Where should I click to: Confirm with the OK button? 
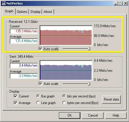(x=70, y=115)
